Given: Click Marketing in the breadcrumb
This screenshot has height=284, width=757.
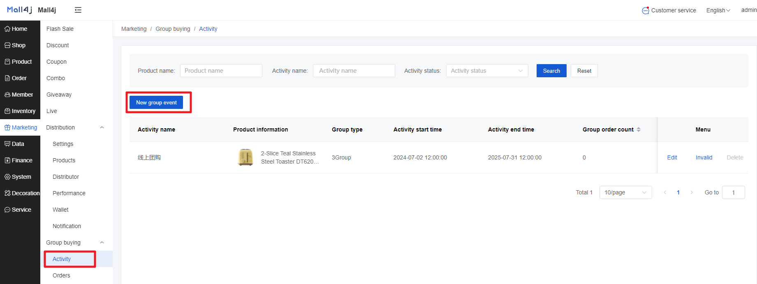Looking at the screenshot, I should [134, 29].
